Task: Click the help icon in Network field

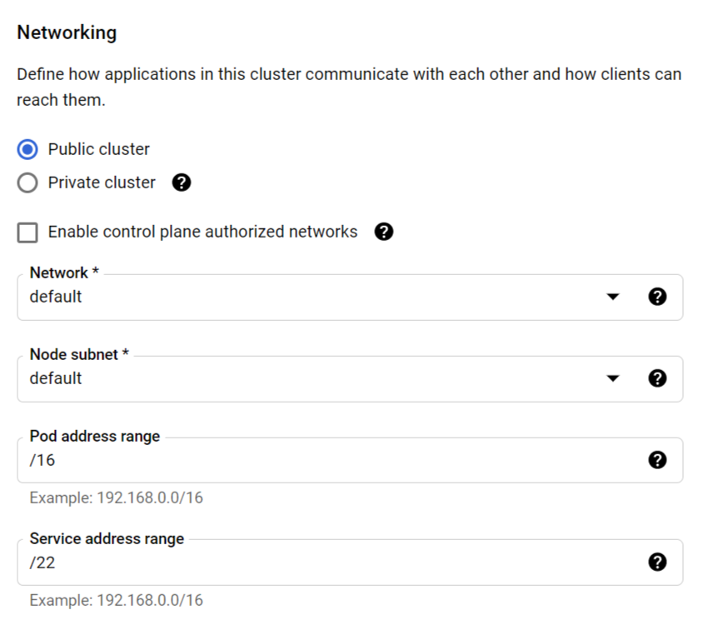Action: tap(657, 297)
